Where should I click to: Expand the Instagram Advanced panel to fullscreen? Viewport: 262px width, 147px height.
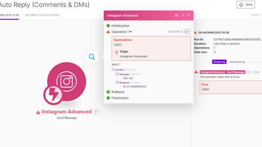pos(176,15)
